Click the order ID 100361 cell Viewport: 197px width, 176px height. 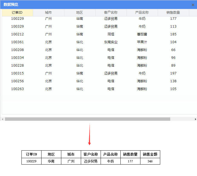17,42
